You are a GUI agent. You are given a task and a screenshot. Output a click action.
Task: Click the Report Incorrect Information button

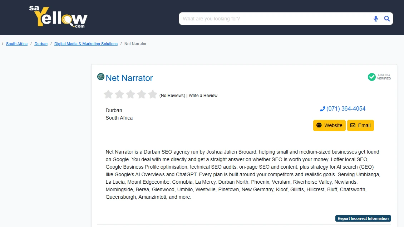(363, 218)
